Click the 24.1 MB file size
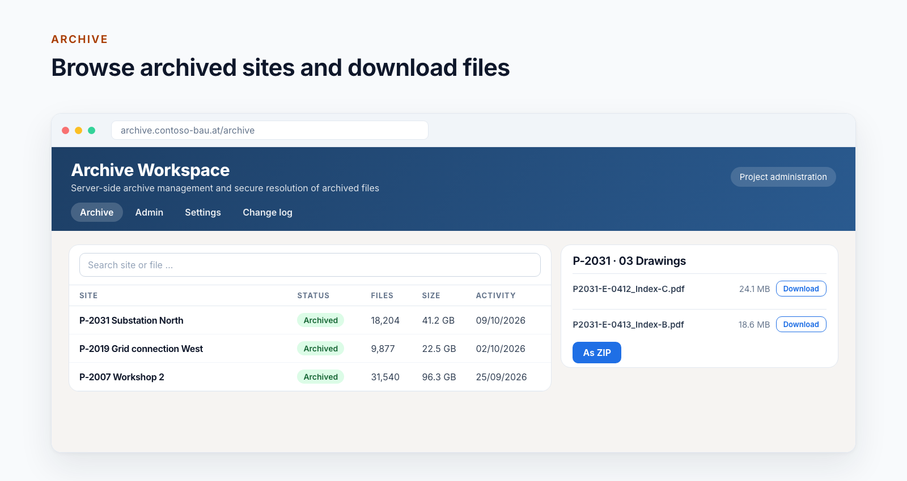Screen dimensions: 907x481 pos(755,289)
